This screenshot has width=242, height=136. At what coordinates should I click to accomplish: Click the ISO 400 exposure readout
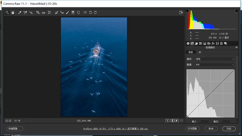[212, 38]
